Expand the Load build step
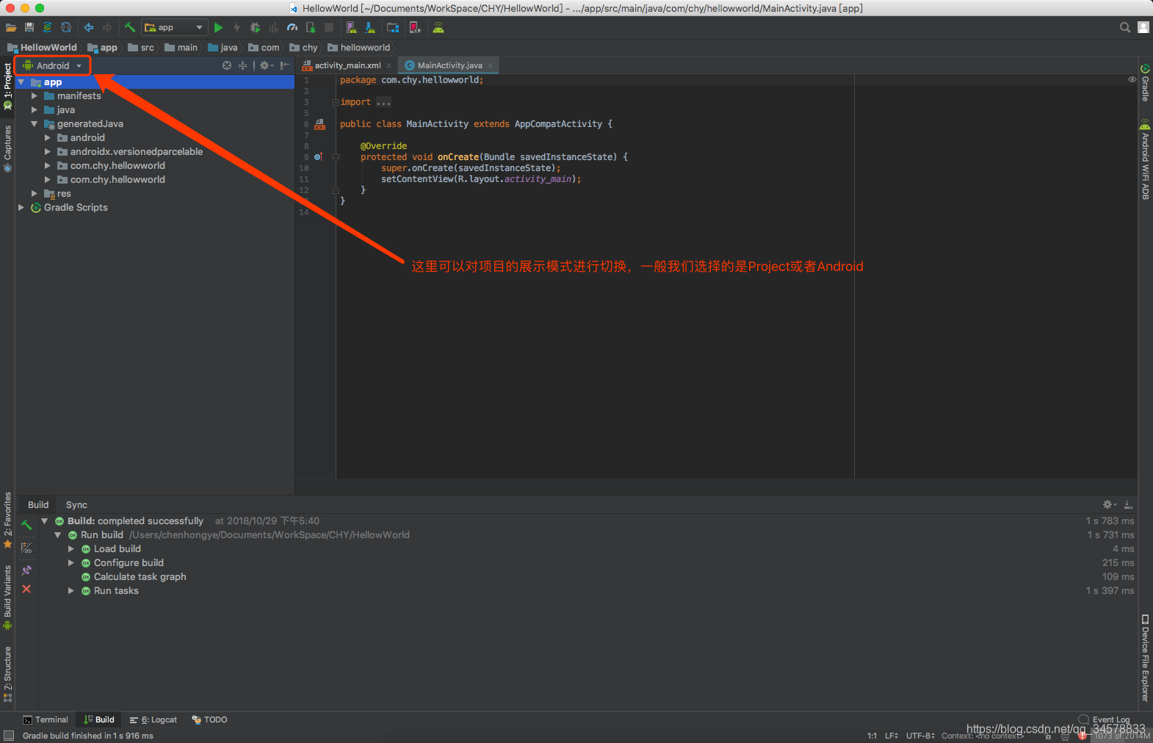This screenshot has width=1153, height=743. 71,549
